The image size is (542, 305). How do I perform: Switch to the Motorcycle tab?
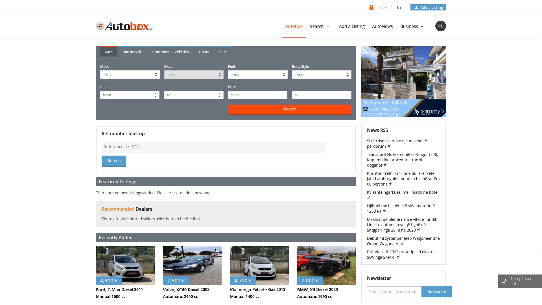[132, 52]
